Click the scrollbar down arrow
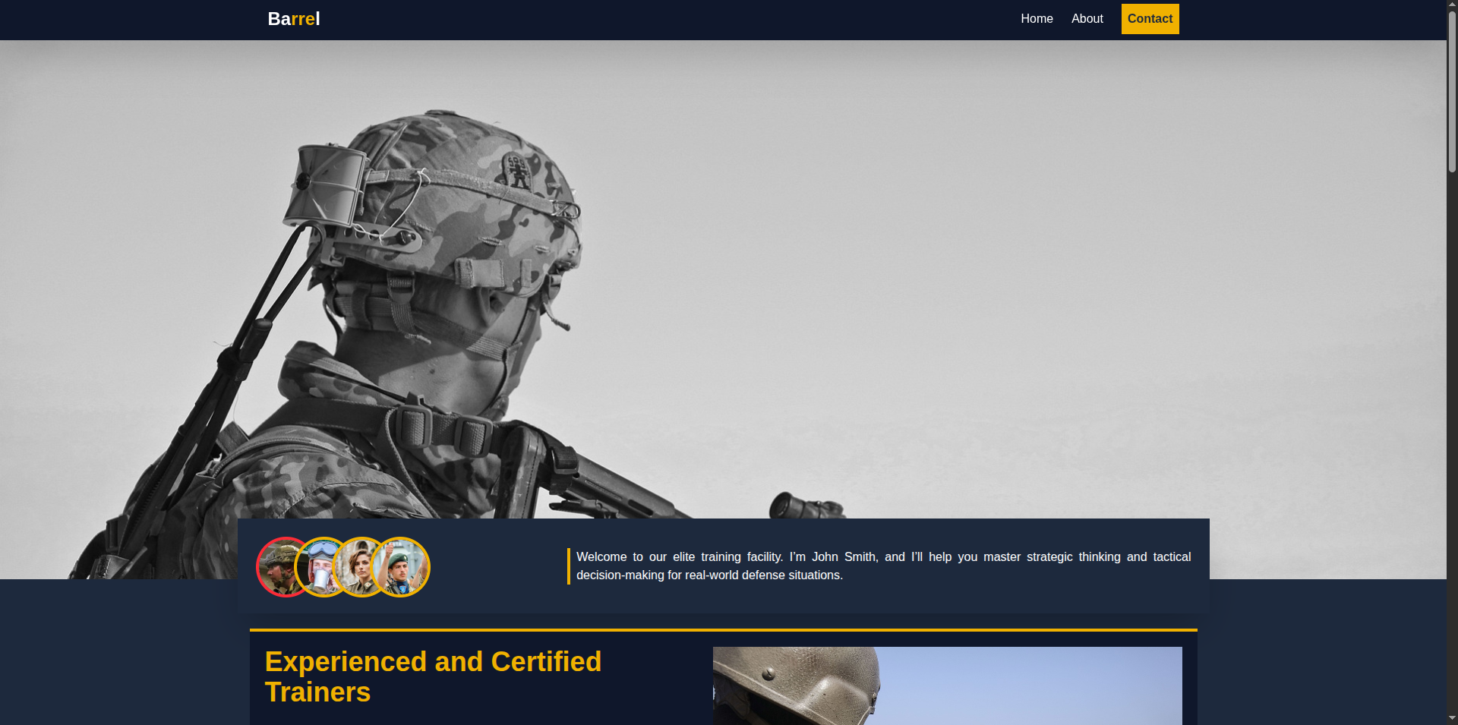This screenshot has width=1458, height=725. tap(1452, 718)
